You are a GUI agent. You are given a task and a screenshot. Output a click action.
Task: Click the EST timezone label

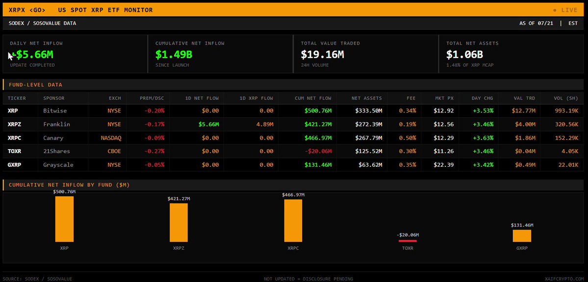click(x=573, y=23)
